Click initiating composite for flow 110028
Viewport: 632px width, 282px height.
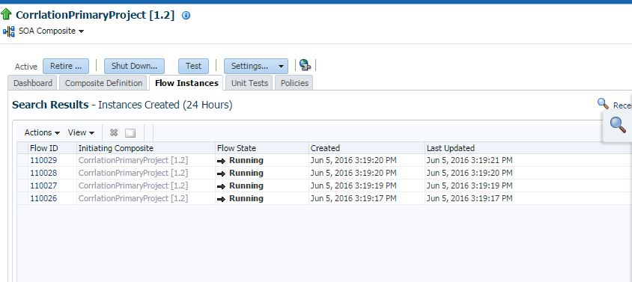133,173
